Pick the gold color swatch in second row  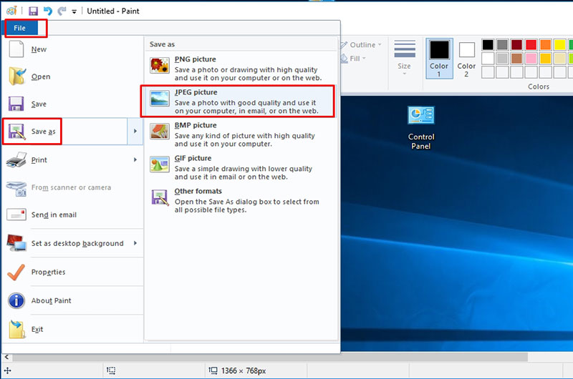pos(545,59)
